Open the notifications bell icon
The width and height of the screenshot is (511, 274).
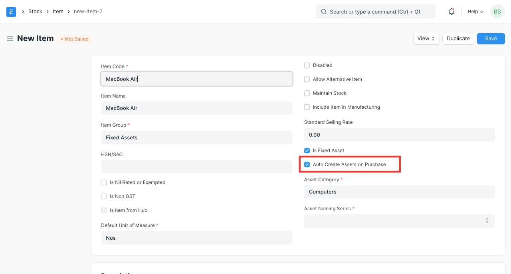click(452, 12)
